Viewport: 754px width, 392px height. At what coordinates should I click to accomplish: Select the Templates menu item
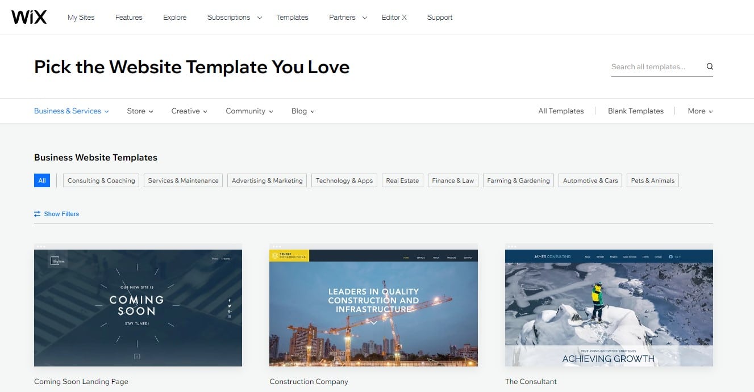(292, 17)
